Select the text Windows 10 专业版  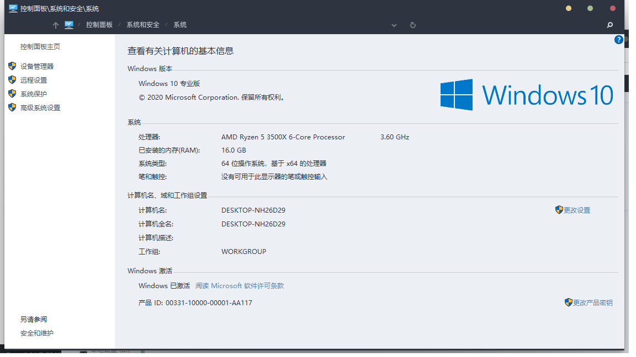click(x=169, y=83)
